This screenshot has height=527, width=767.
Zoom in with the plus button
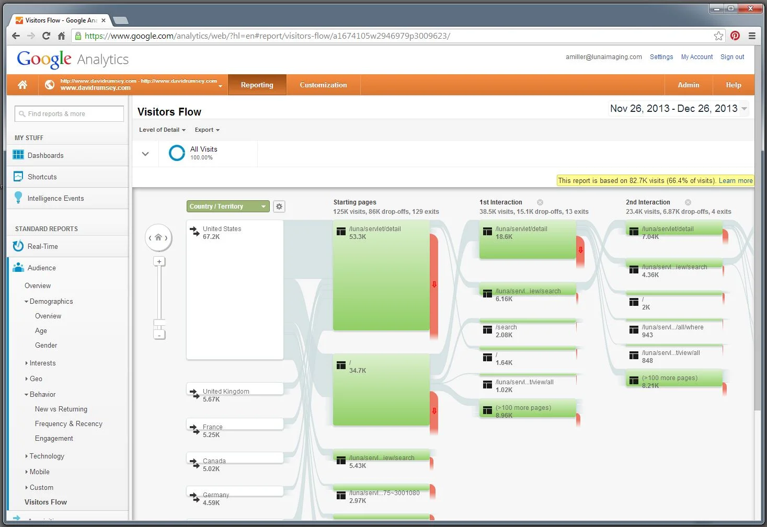[x=159, y=261]
